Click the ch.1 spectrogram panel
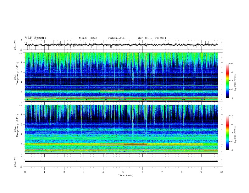This screenshot has height=193, width=249. [121, 77]
